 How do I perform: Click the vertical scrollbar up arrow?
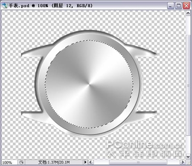(x=188, y=13)
